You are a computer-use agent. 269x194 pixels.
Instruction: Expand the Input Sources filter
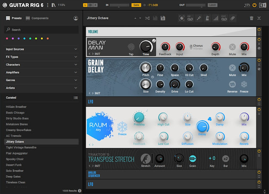(41, 49)
